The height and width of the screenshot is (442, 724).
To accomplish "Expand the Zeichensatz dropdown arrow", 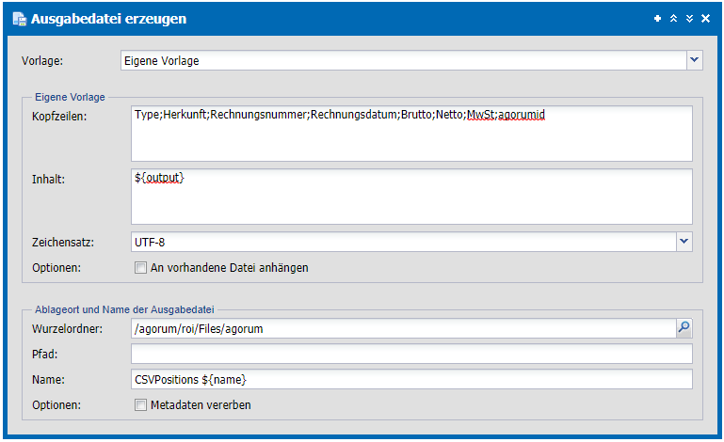I will (684, 242).
